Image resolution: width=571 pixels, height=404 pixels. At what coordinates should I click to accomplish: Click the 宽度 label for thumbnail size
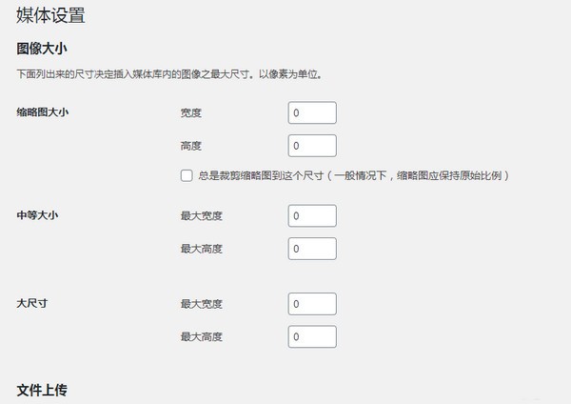[191, 112]
